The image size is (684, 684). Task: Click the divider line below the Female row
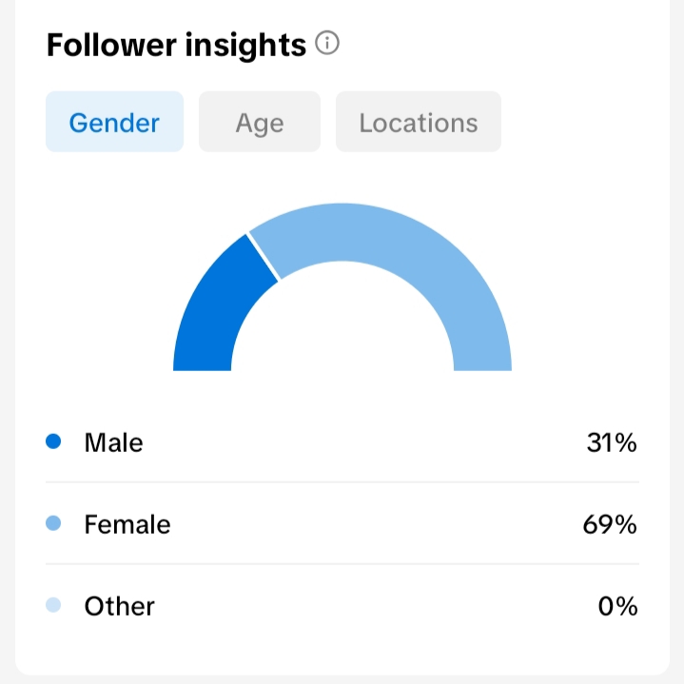[x=342, y=564]
